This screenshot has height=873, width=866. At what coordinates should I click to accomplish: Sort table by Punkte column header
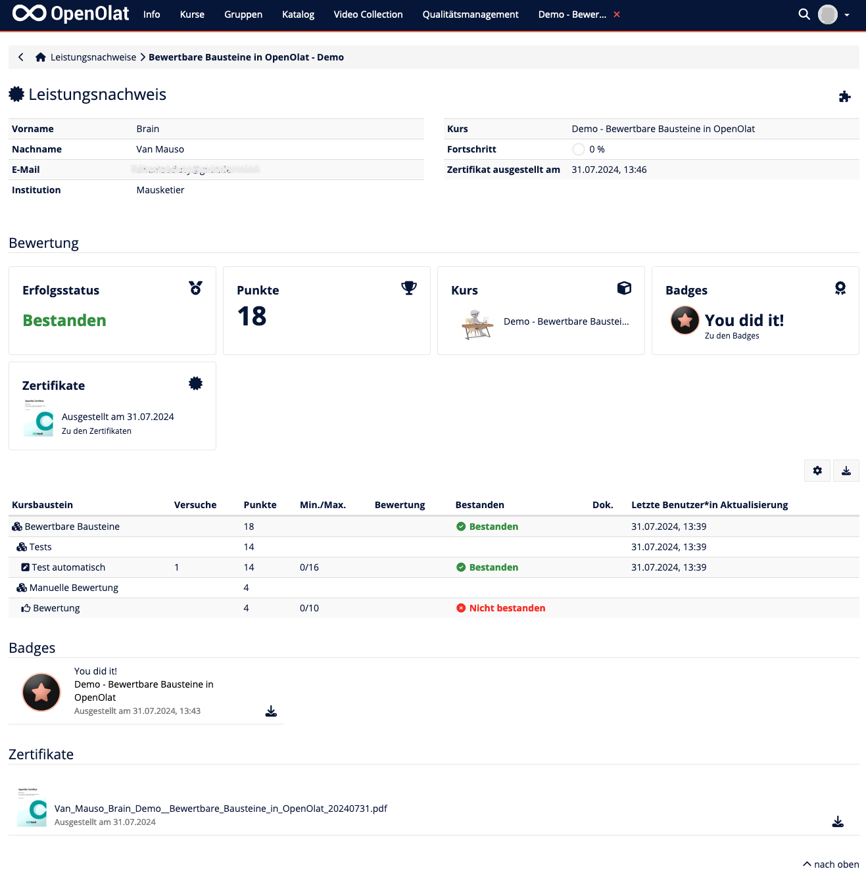[x=260, y=505]
